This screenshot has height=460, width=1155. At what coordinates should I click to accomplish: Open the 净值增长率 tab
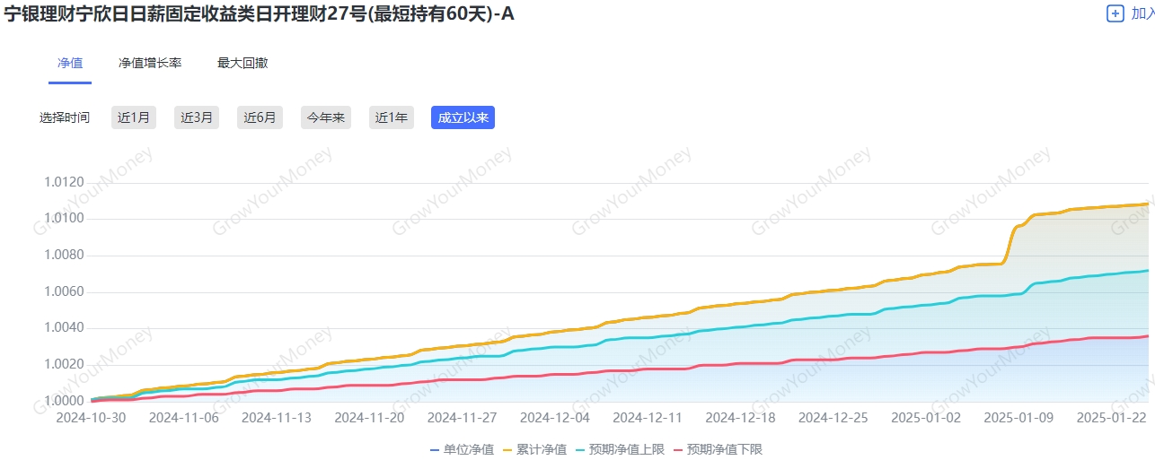click(150, 63)
